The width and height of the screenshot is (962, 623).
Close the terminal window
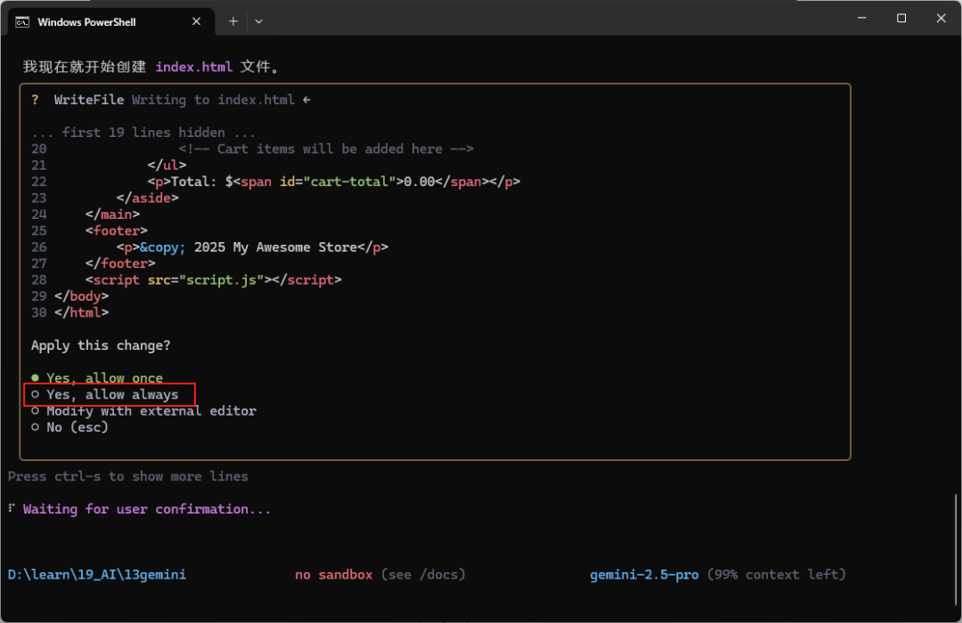point(942,18)
